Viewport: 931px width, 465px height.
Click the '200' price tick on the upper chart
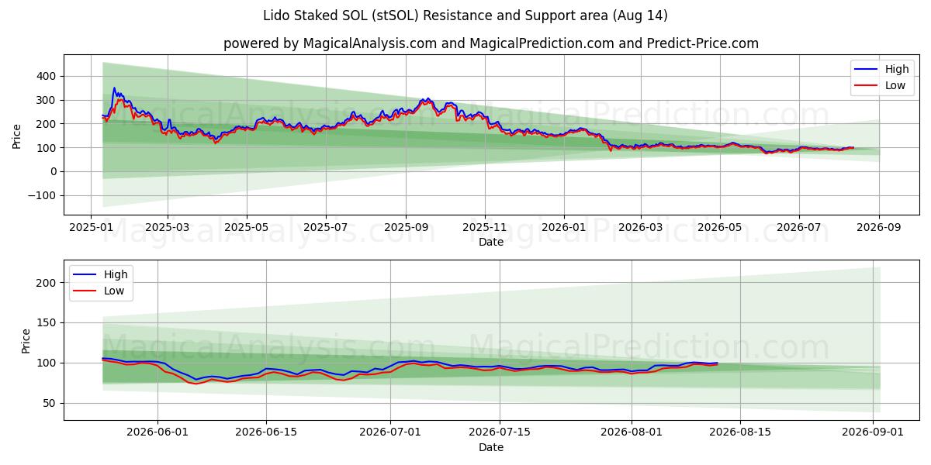[x=47, y=124]
